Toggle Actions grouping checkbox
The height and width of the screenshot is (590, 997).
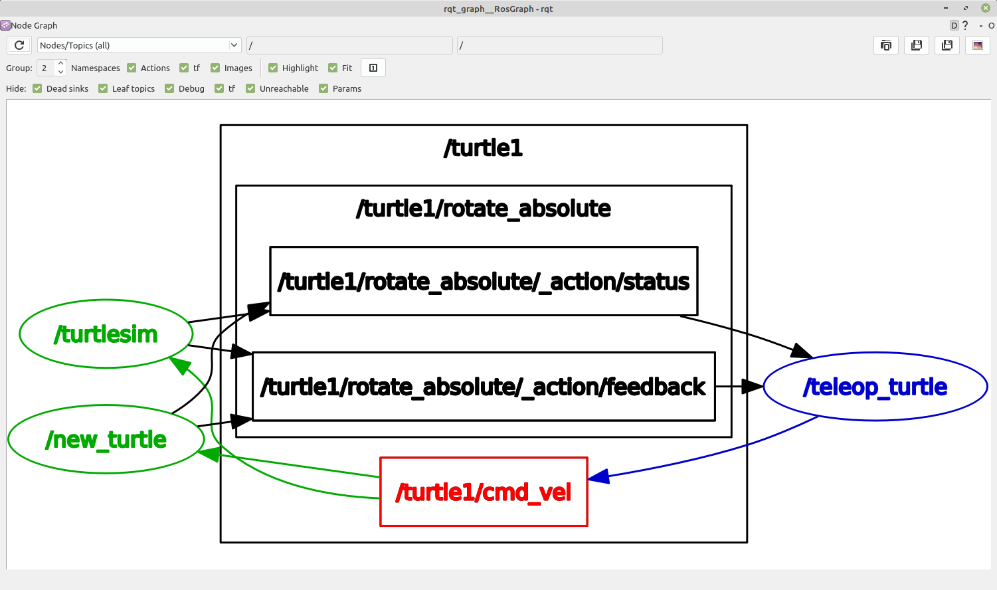132,68
